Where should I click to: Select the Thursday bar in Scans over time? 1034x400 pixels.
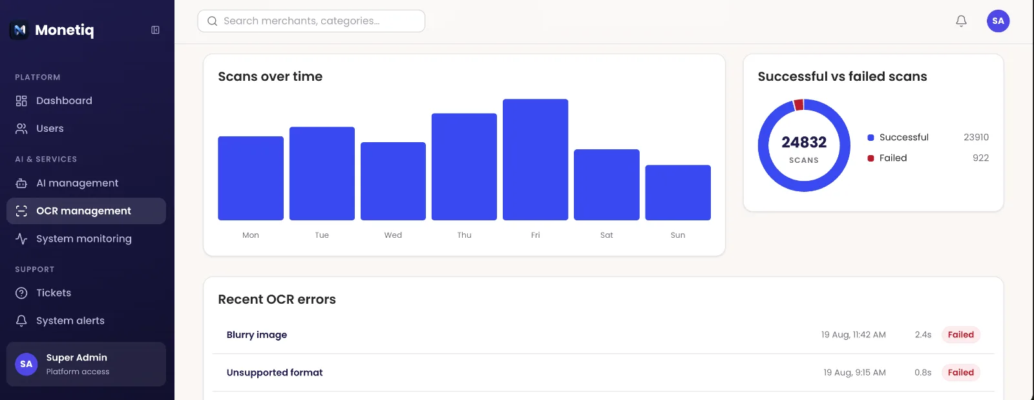click(464, 167)
